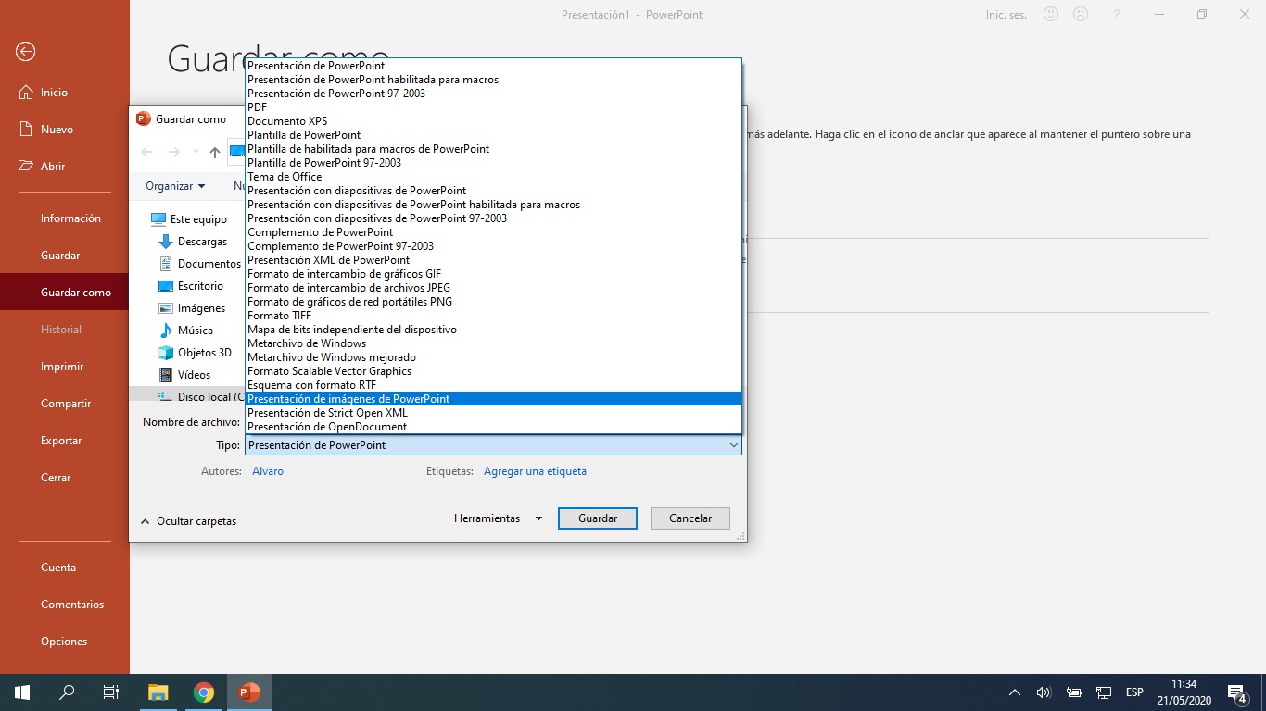
Task: Select the Inicio home icon
Action: (26, 92)
